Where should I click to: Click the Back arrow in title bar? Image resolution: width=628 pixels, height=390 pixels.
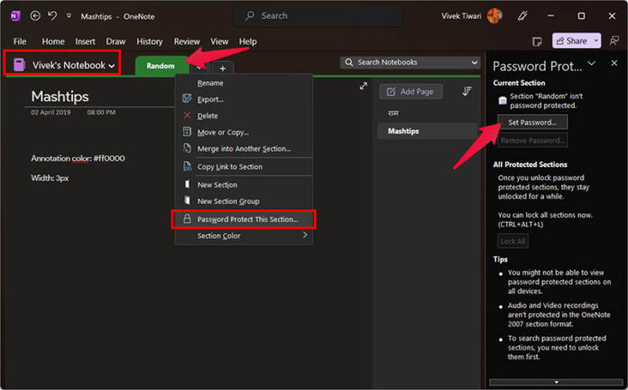point(35,15)
